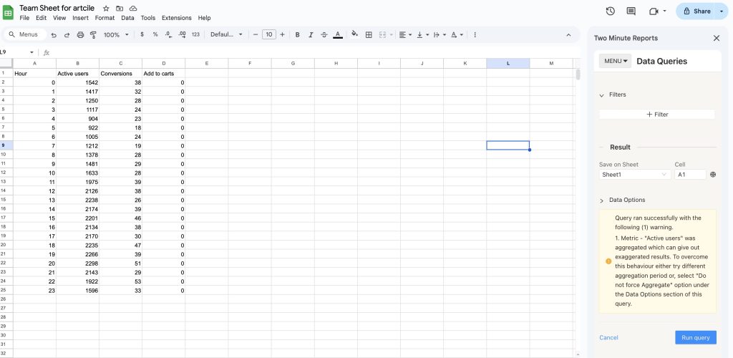Toggle strikethrough formatting
This screenshot has width=733, height=358.
324,34
